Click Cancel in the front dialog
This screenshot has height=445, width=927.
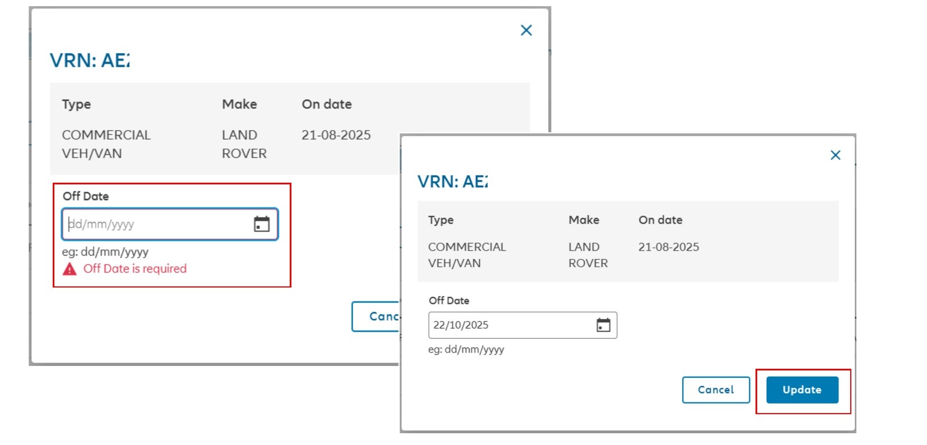coord(716,390)
